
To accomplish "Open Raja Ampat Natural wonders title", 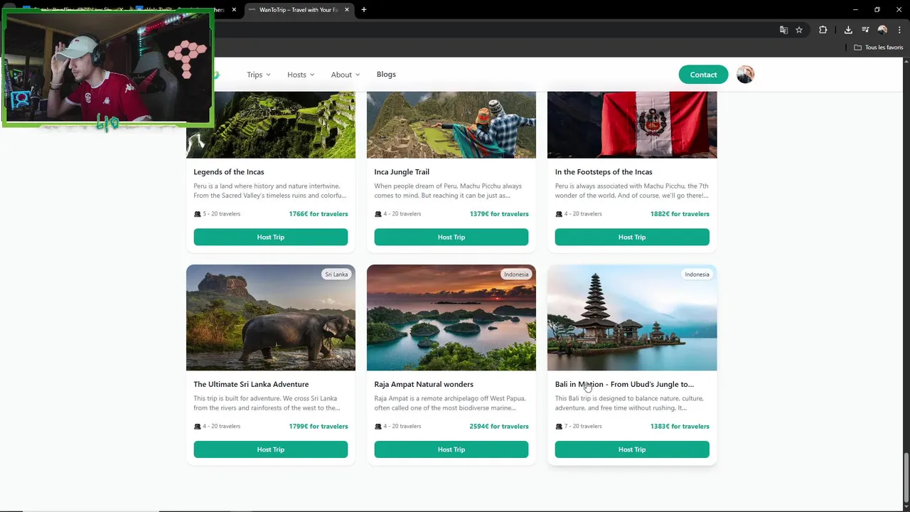I will tap(424, 385).
